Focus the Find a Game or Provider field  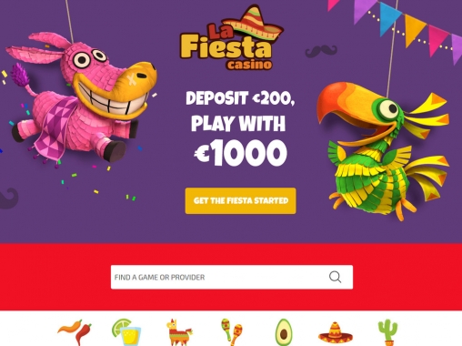(232, 277)
